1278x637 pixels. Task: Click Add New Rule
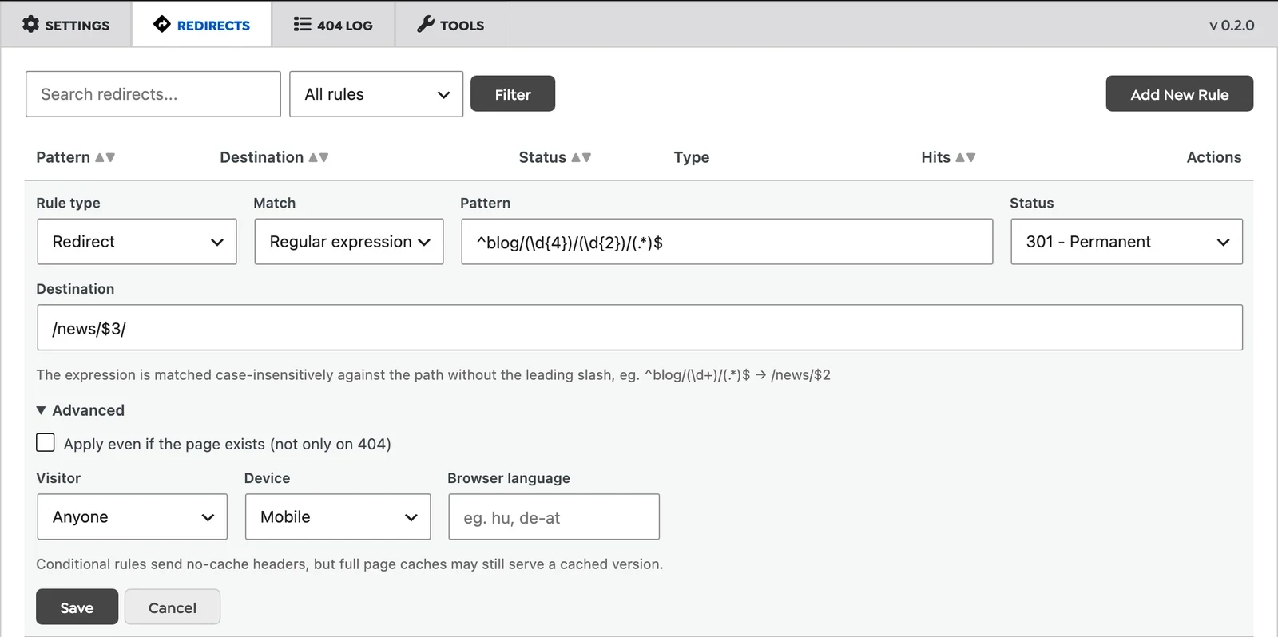click(1179, 94)
